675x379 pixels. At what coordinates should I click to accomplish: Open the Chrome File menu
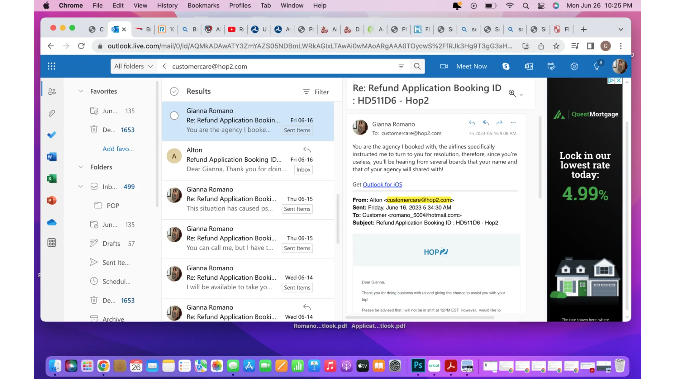[x=98, y=5]
